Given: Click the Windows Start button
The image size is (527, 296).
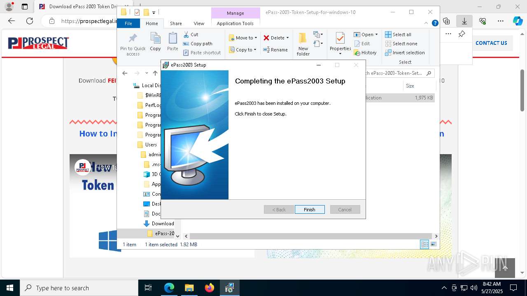Looking at the screenshot, I should (x=10, y=288).
